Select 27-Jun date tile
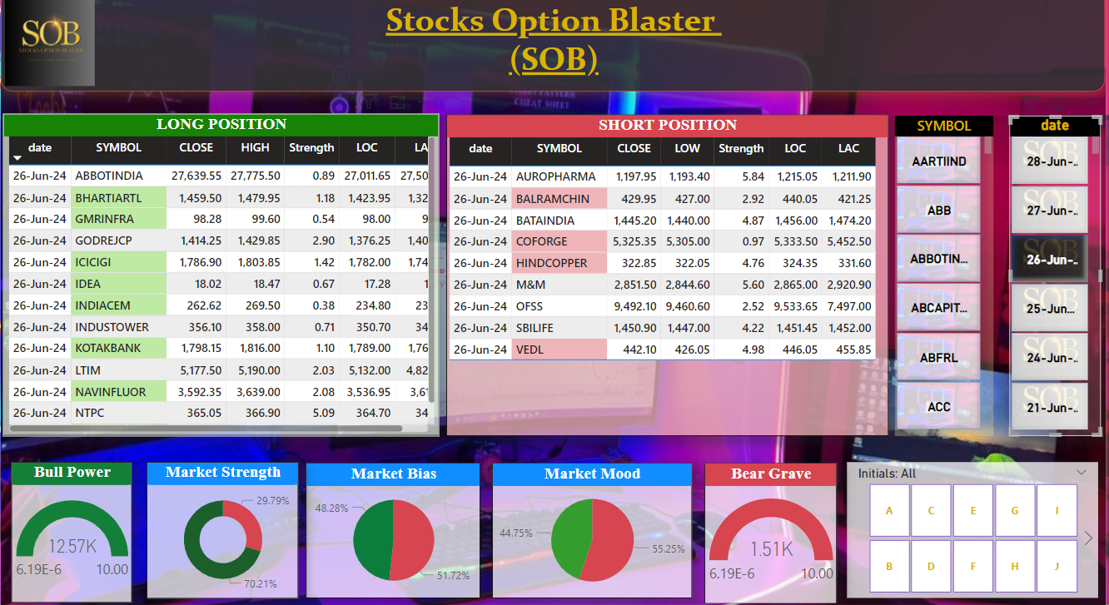 (1049, 211)
